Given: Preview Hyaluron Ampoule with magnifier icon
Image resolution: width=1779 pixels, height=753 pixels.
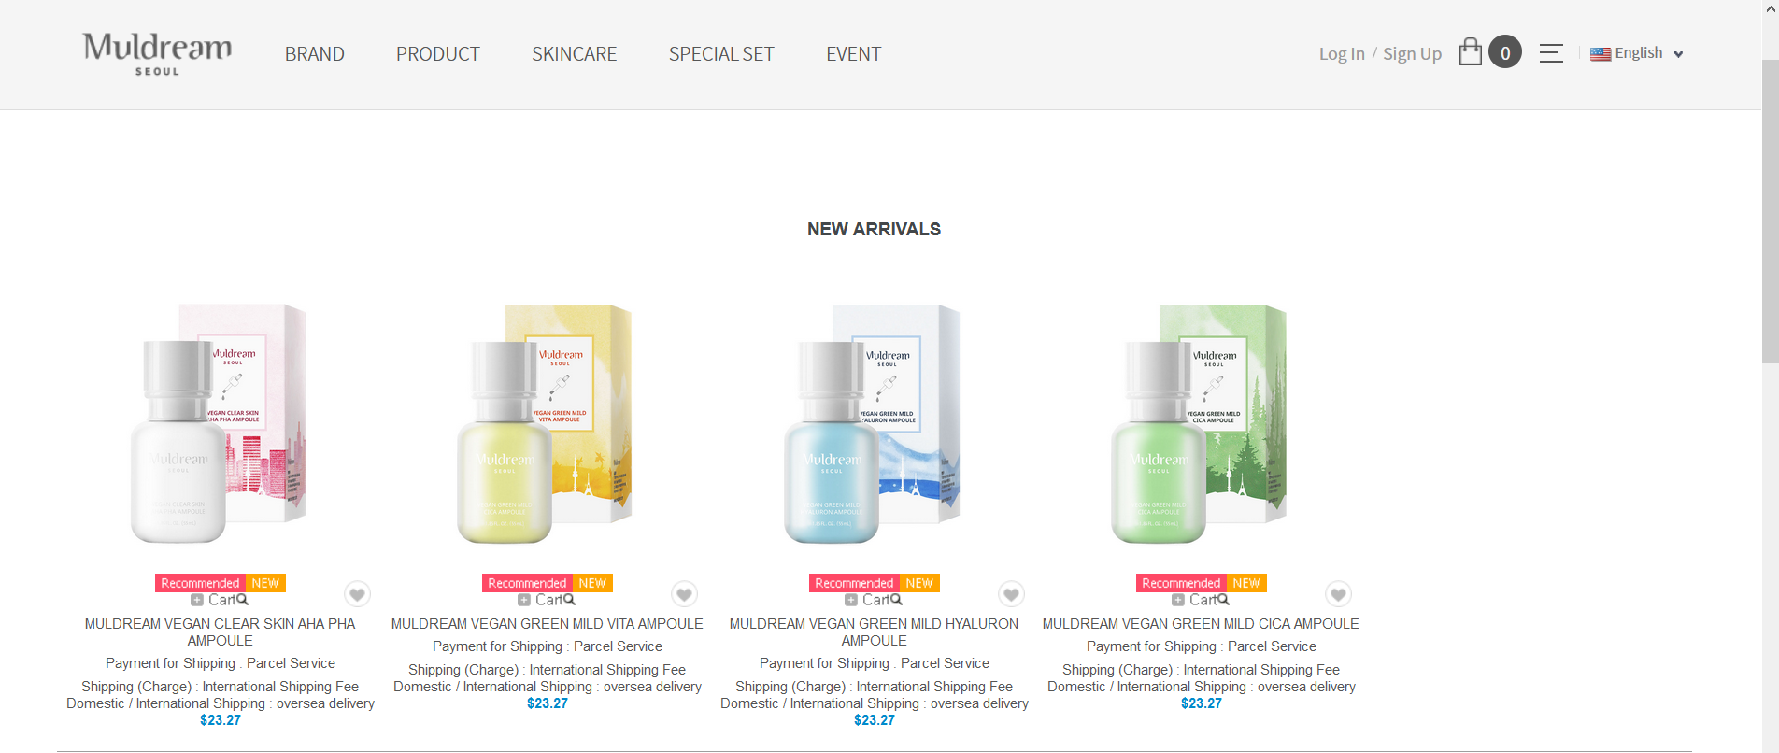Looking at the screenshot, I should (x=896, y=600).
